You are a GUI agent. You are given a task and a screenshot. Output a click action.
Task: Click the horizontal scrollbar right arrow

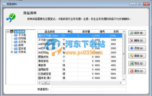(121, 83)
